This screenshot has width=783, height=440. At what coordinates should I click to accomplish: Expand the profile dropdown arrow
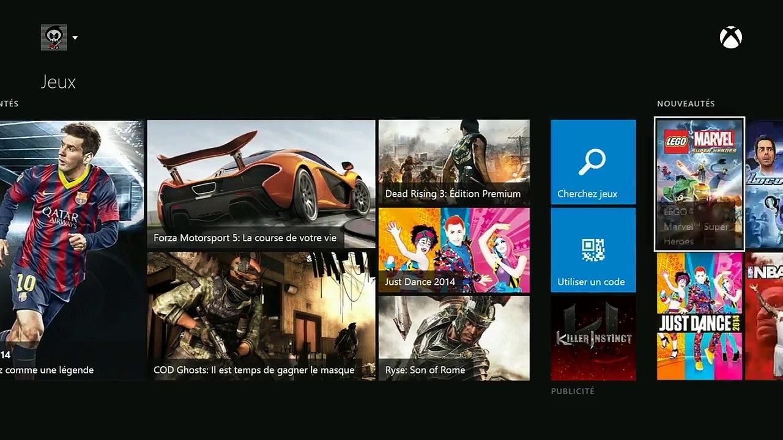(x=75, y=38)
